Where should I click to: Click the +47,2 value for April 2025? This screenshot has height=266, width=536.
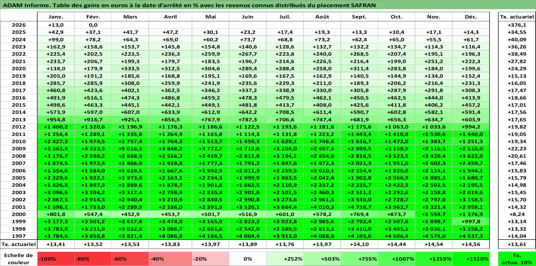[170, 32]
